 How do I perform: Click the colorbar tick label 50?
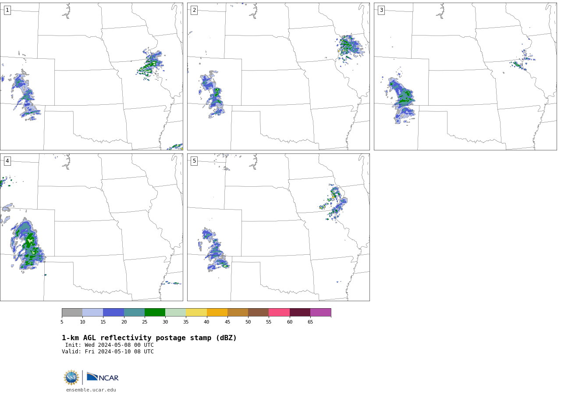click(248, 322)
